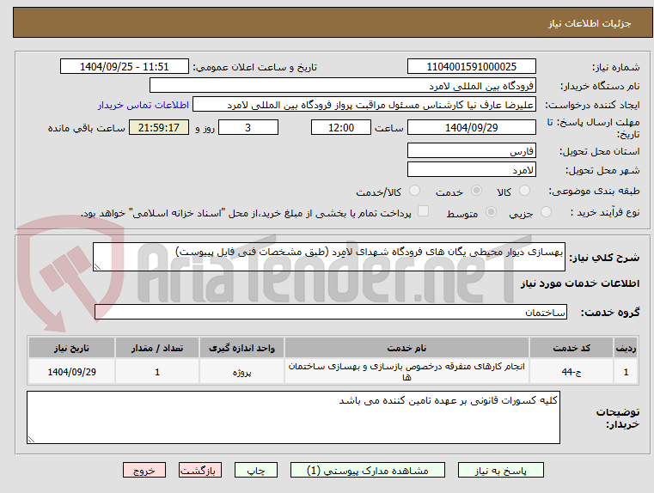Screen dimensions: 654x493
Task: Open مشاهده مدارک پیوستی (1) attachments
Action: (x=368, y=470)
